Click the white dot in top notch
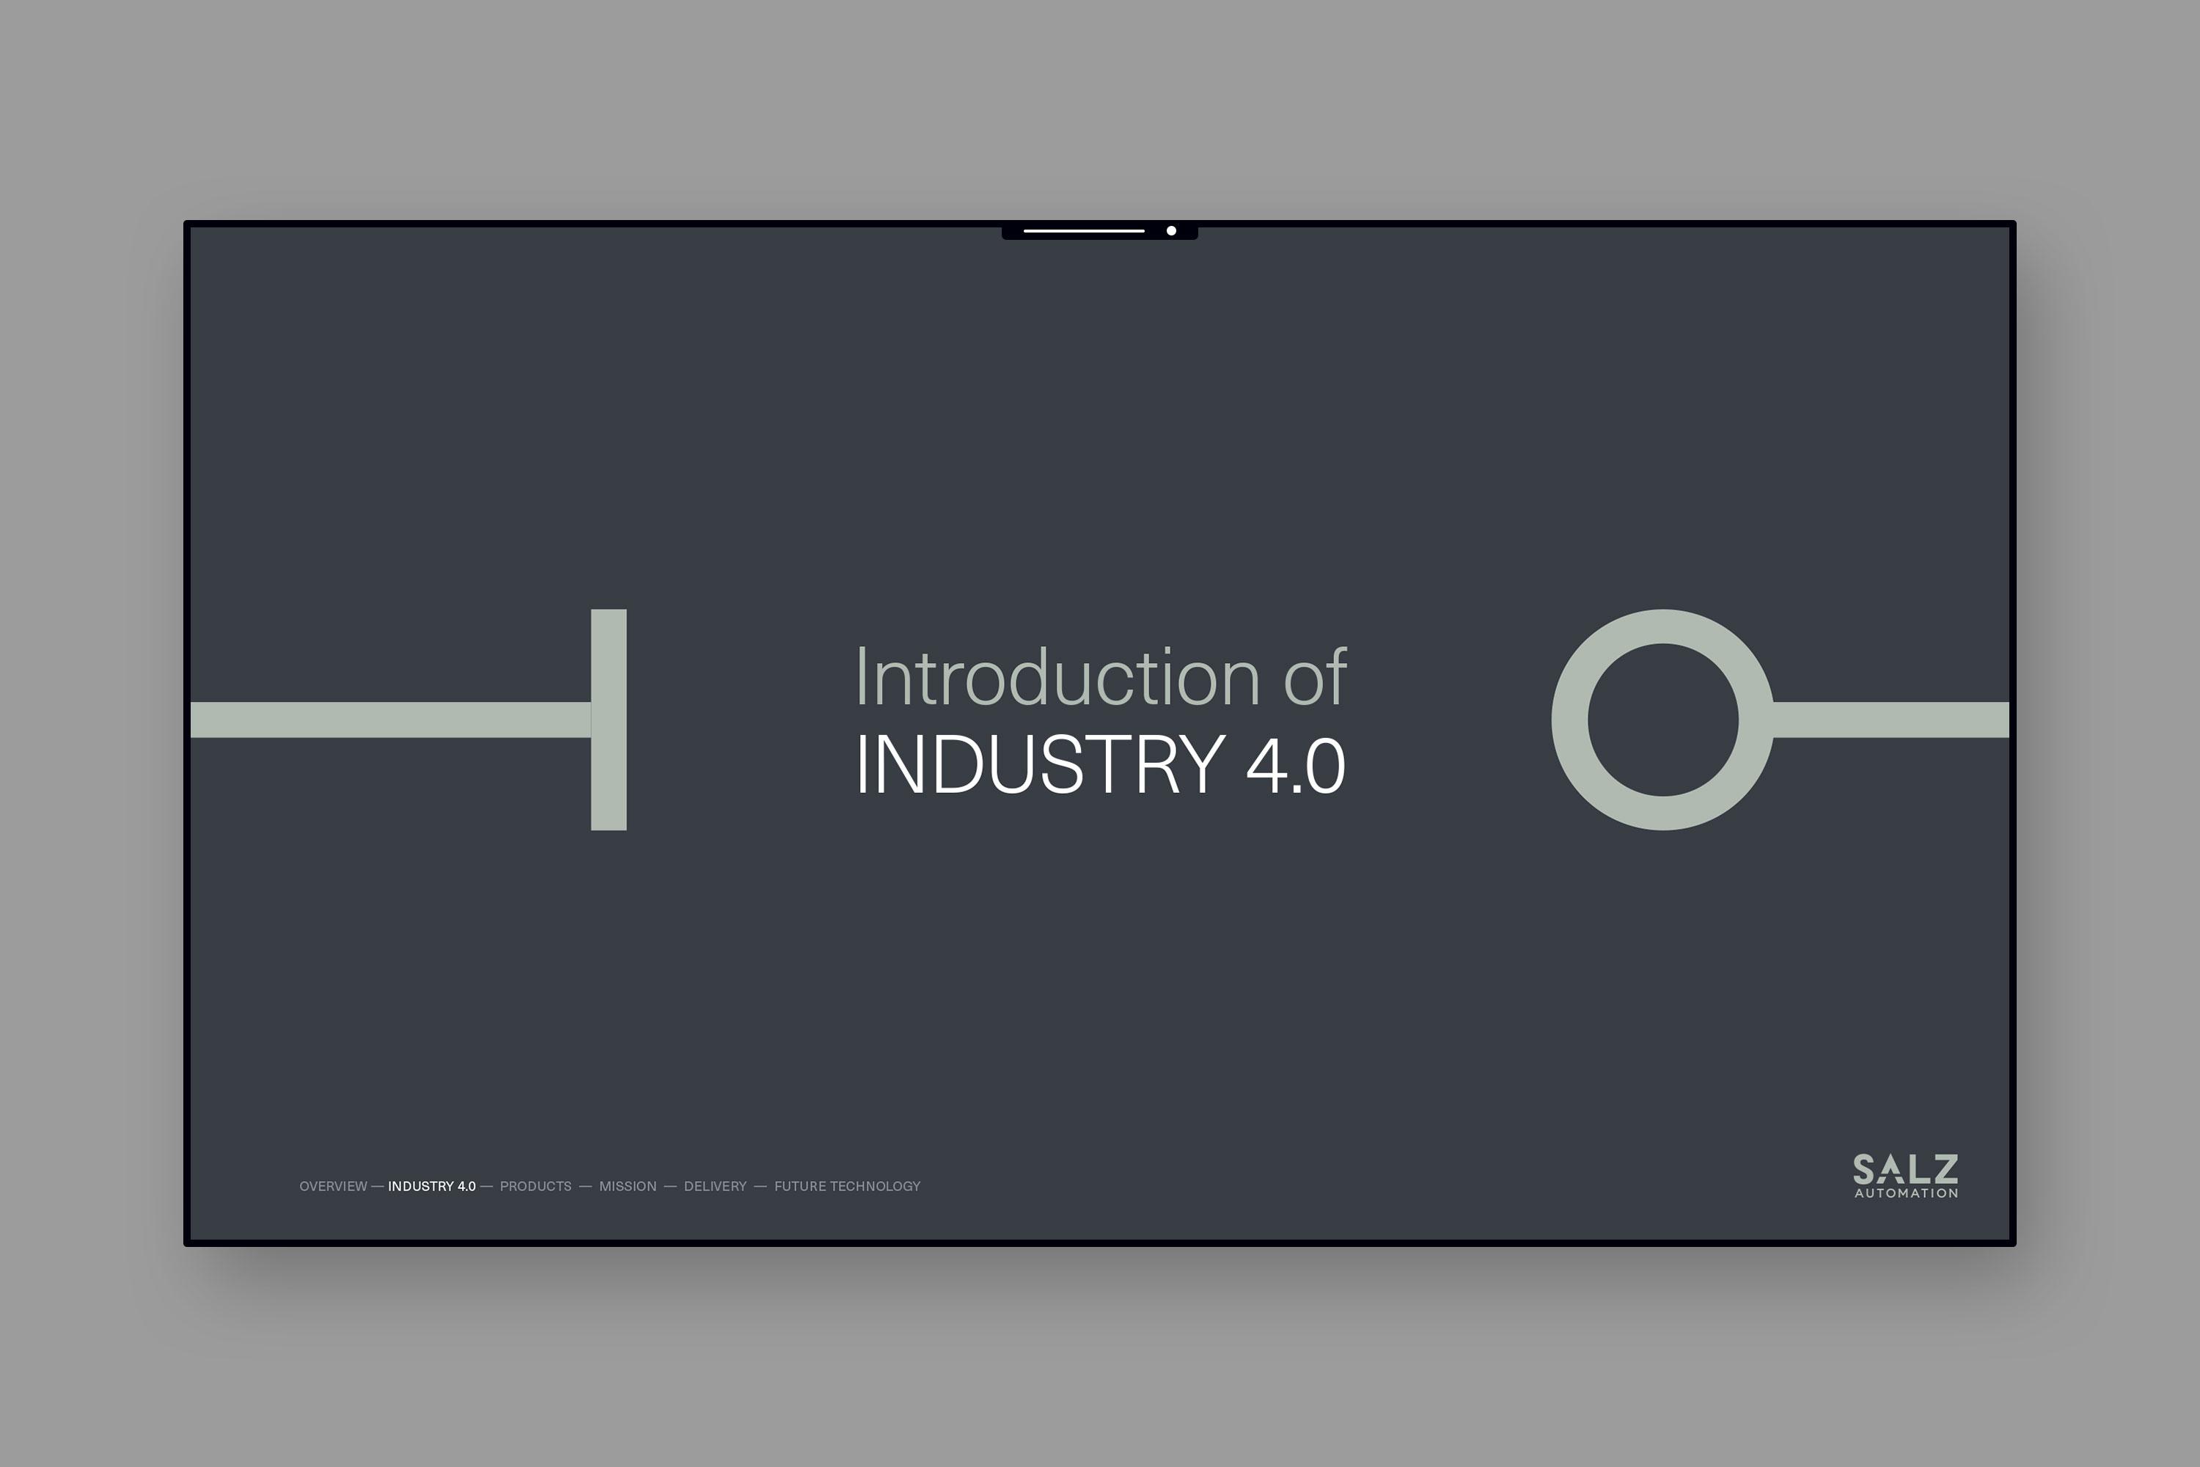 point(1171,230)
